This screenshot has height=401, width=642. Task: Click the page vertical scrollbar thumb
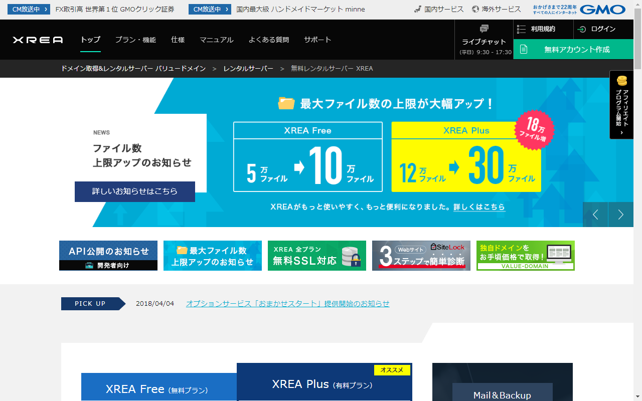(638, 39)
